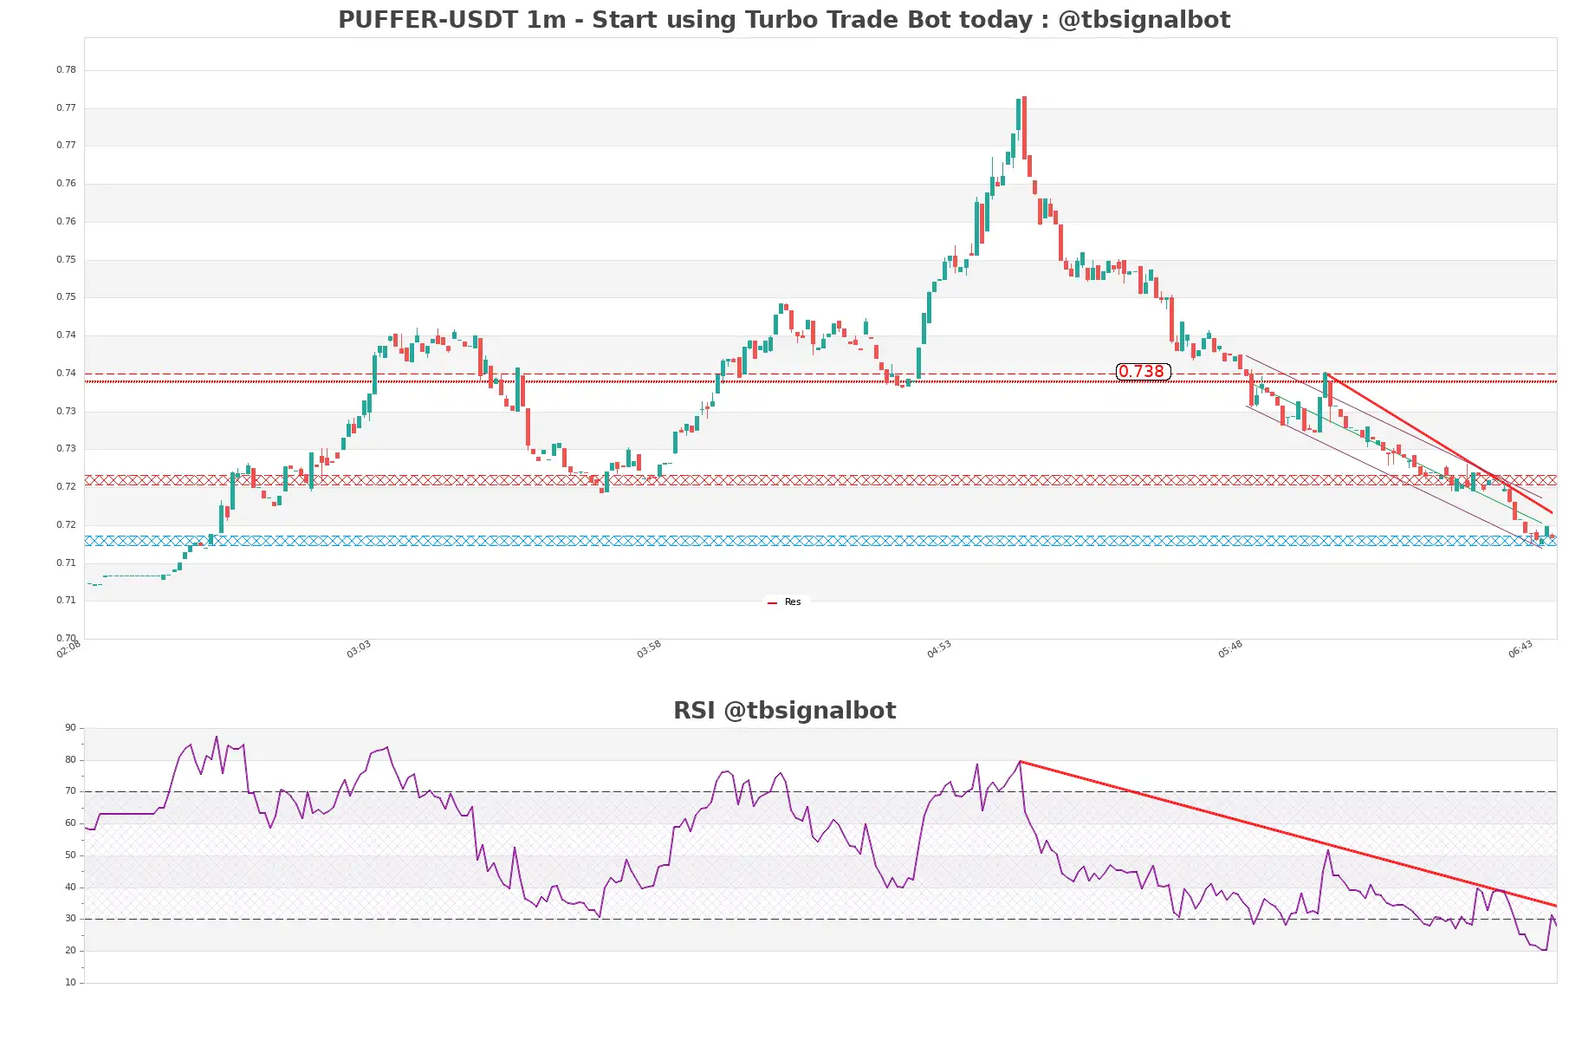Image resolution: width=1569 pixels, height=1047 pixels.
Task: Click the 03:58 time axis label
Action: click(649, 649)
